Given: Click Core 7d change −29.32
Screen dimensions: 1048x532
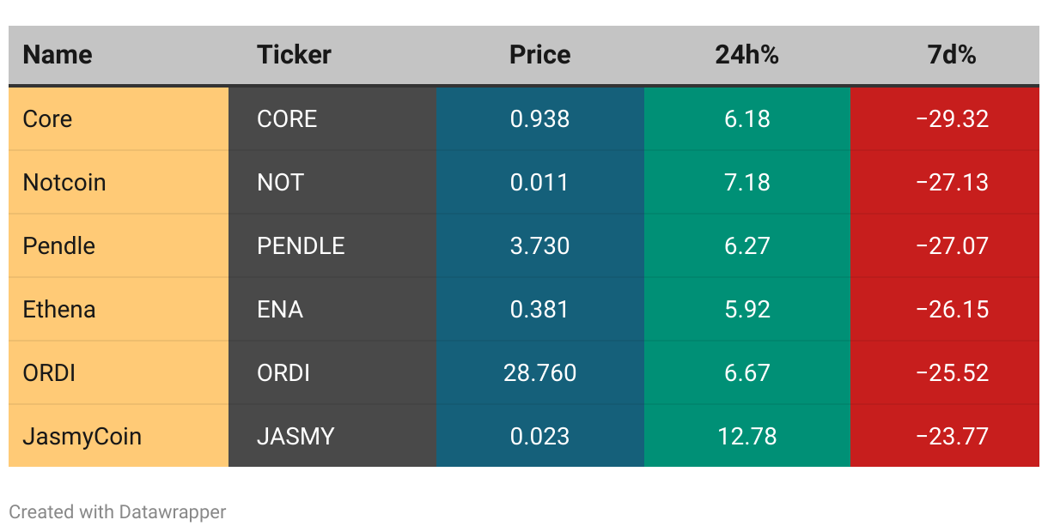Looking at the screenshot, I should point(952,118).
